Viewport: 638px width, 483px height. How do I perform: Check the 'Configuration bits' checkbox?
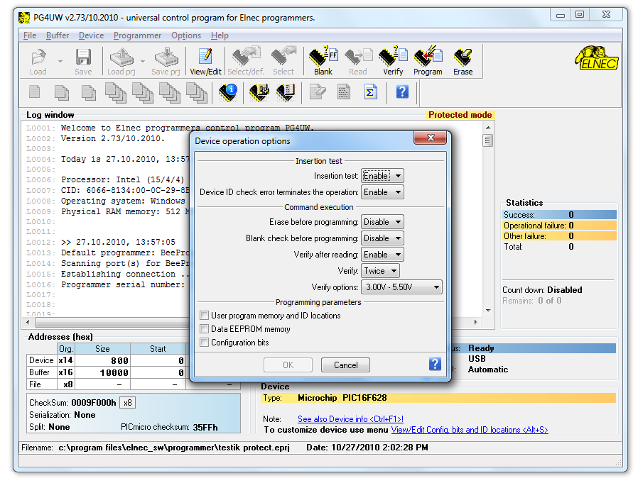pyautogui.click(x=204, y=342)
